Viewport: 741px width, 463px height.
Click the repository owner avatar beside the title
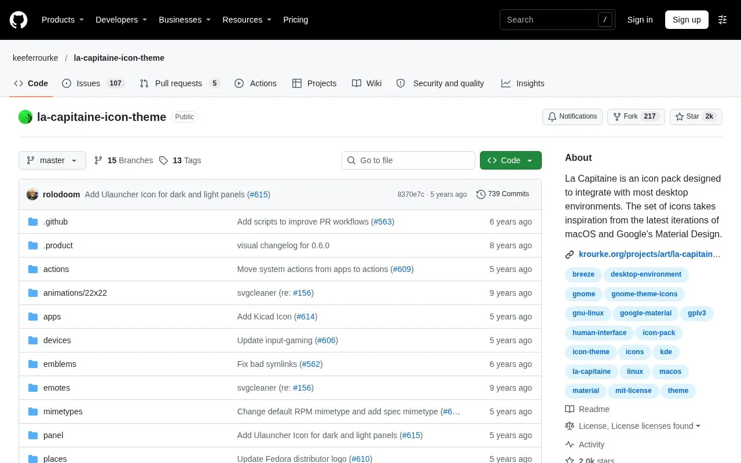click(25, 117)
